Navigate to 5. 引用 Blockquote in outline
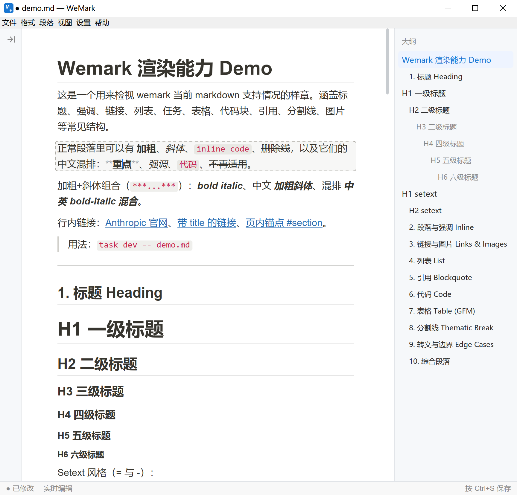 point(456,278)
